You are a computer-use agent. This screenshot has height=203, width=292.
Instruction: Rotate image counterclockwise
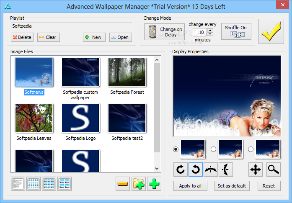tap(196, 170)
